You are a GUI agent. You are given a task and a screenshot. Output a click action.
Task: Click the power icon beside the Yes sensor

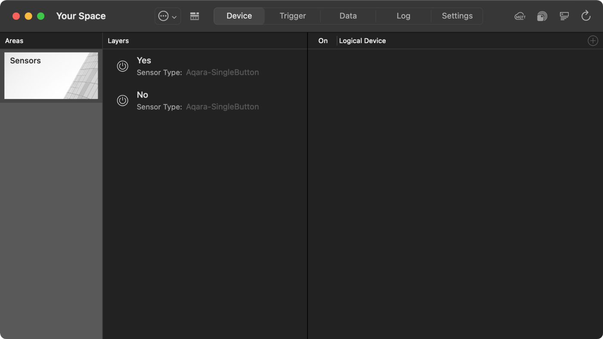tap(122, 66)
